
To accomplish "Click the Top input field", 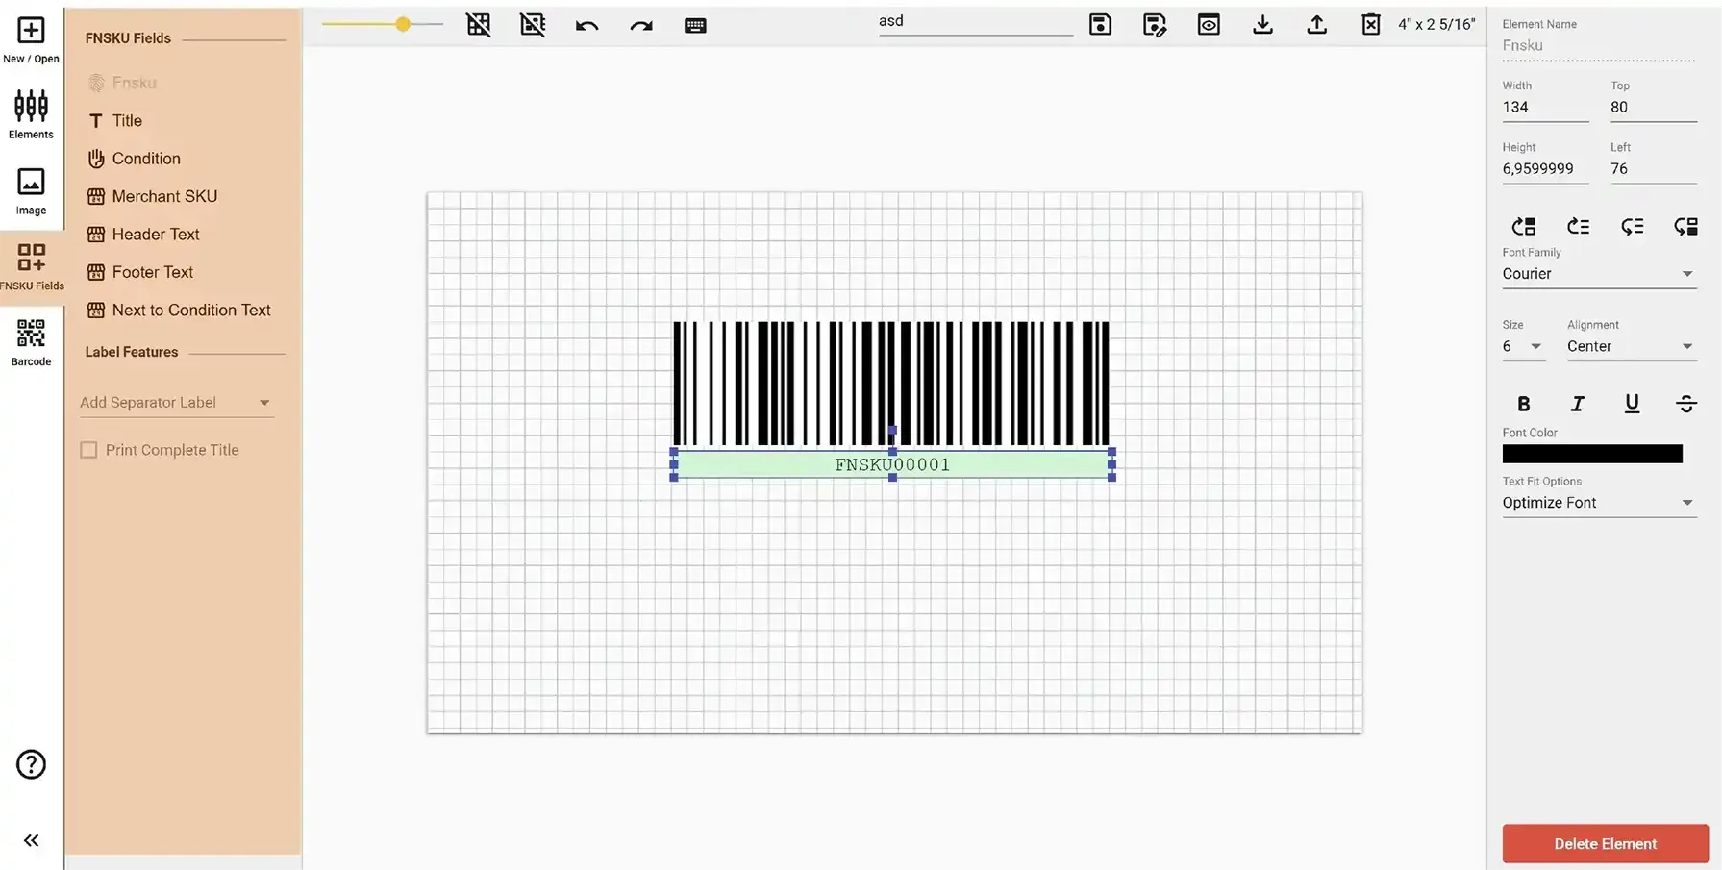I will click(1654, 108).
